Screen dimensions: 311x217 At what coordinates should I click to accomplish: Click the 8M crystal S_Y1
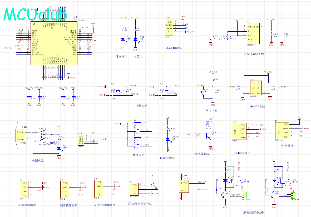(x=118, y=91)
